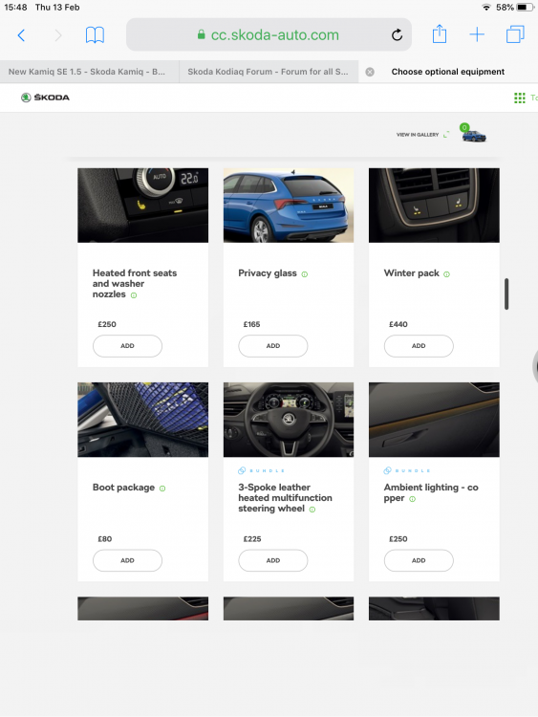Add the Boot package
Screen dimensions: 538x717
point(127,560)
